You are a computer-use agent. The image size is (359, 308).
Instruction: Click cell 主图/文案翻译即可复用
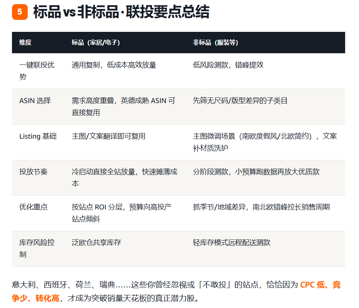coord(109,136)
